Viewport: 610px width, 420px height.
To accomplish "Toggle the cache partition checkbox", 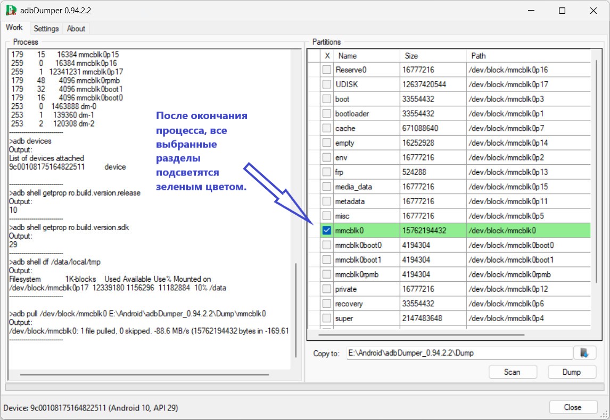I will click(327, 128).
